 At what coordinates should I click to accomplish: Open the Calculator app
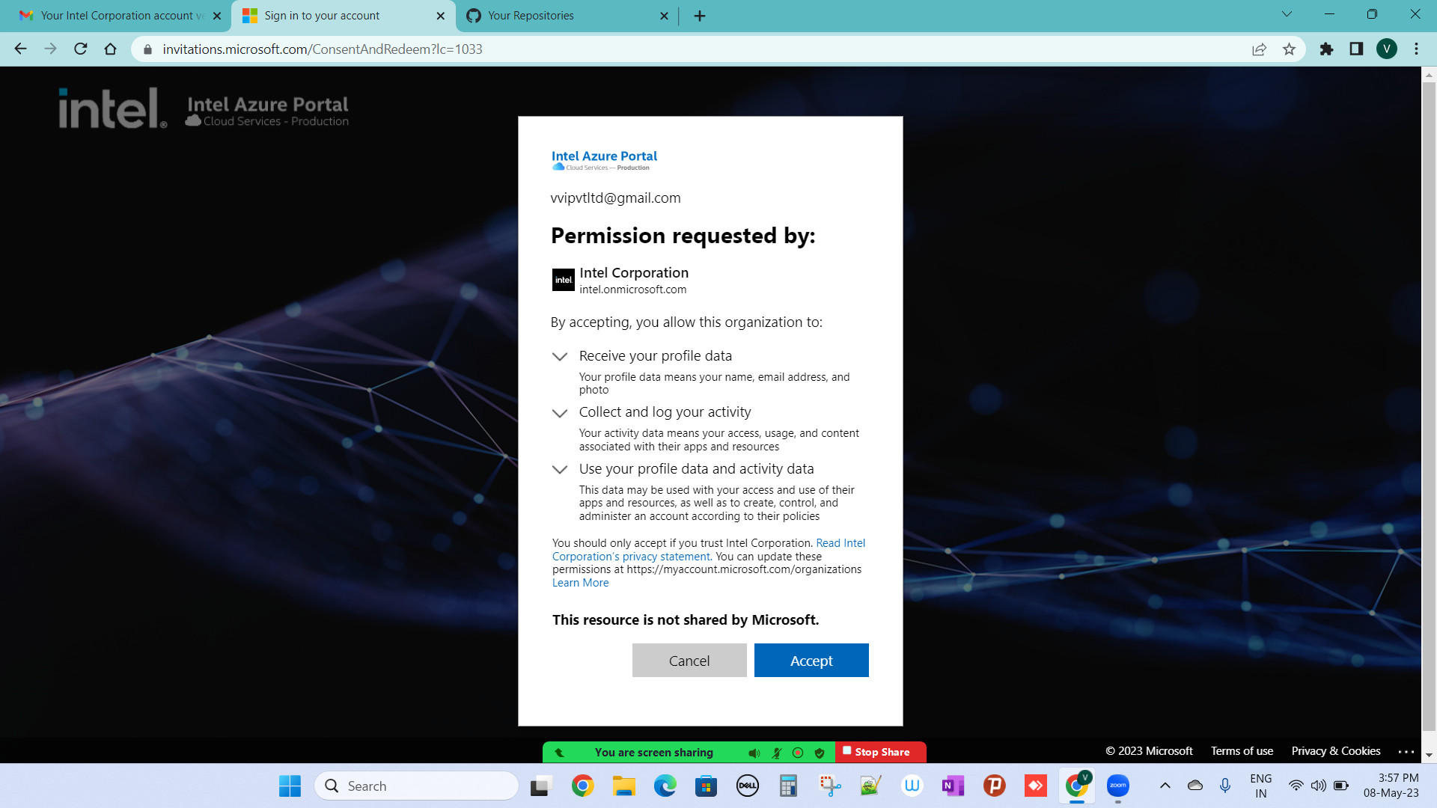coord(788,786)
